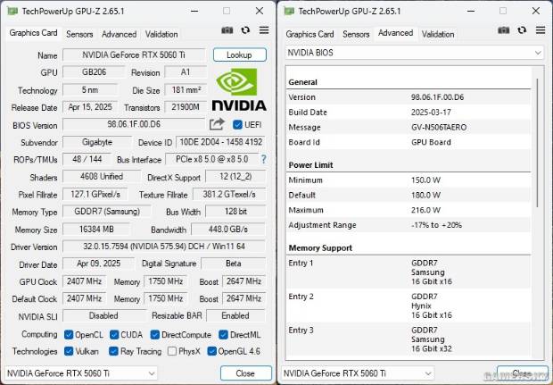The width and height of the screenshot is (553, 385).
Task: Click Entry 2 Hynix memory row
Action: point(409,305)
